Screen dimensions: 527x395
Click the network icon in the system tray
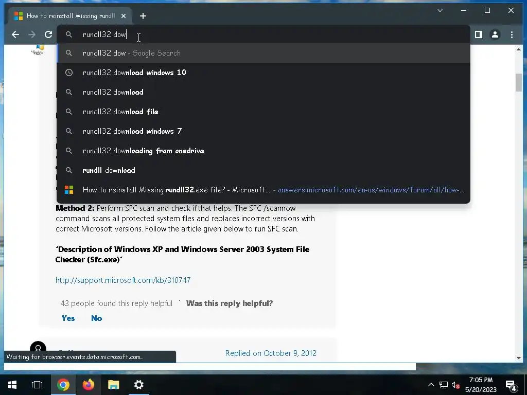point(444,385)
